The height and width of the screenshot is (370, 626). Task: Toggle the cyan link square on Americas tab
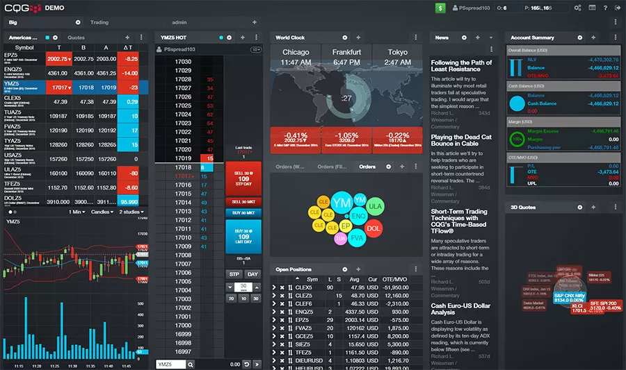click(47, 37)
